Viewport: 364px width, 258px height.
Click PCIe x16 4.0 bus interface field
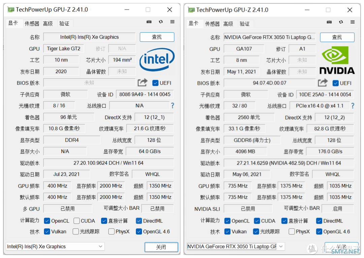(x=320, y=106)
